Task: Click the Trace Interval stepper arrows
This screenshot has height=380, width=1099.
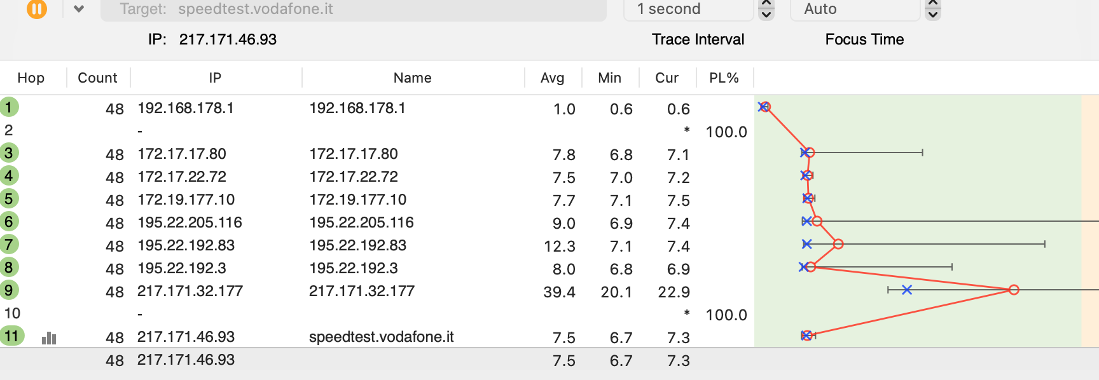Action: coord(767,10)
